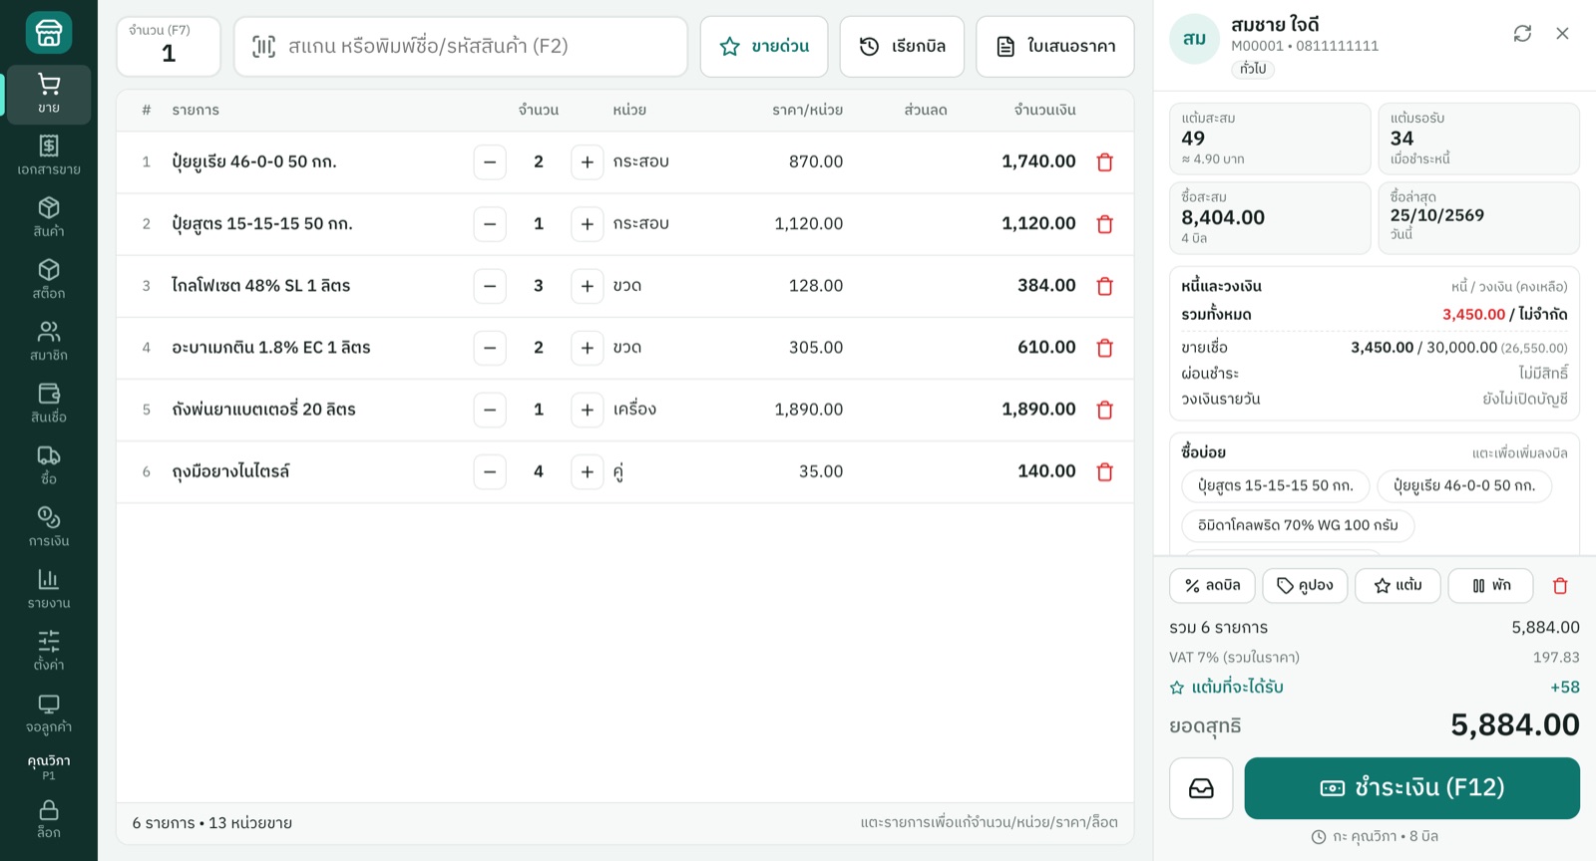Increase quantity of ปุ๋ยสูตร 15-15-15
This screenshot has width=1596, height=861.
coord(587,224)
